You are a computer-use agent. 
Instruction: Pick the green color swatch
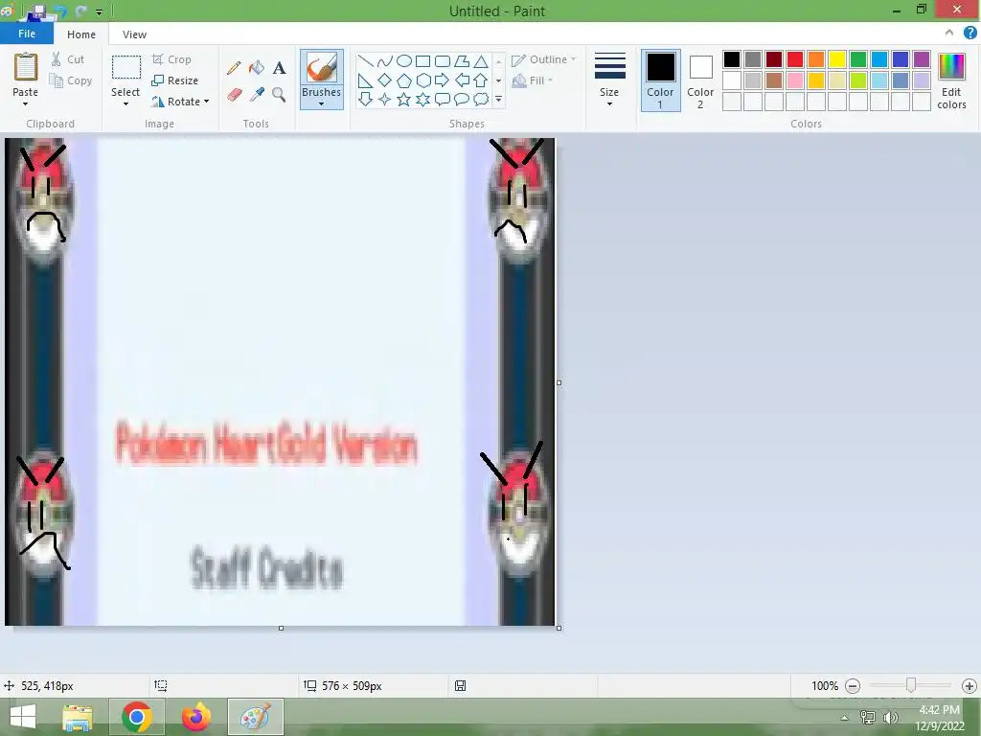[858, 59]
